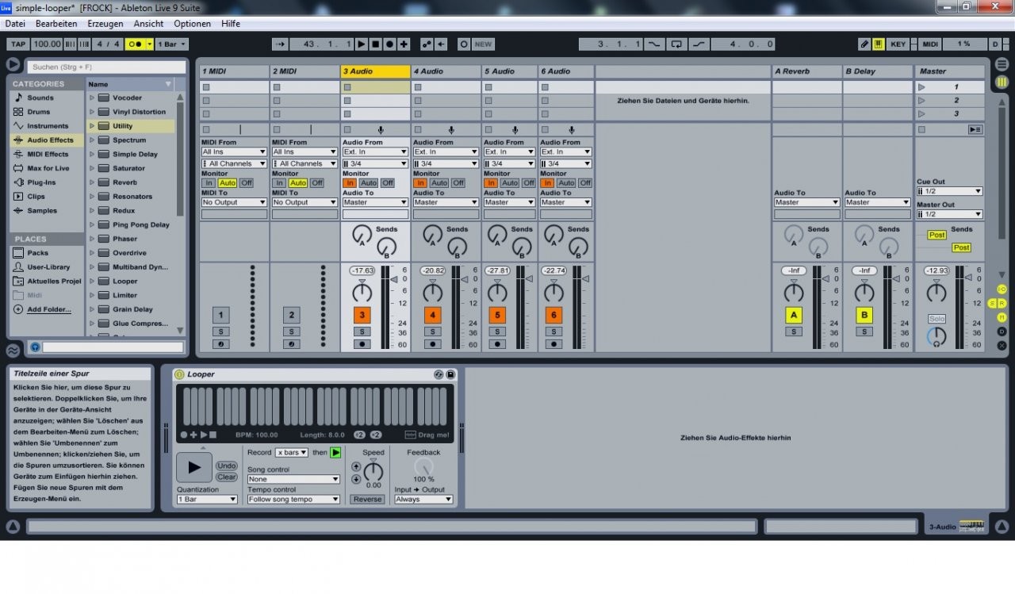The image size is (1015, 594).
Task: Open track 3 Audio From dropdown
Action: 375,151
